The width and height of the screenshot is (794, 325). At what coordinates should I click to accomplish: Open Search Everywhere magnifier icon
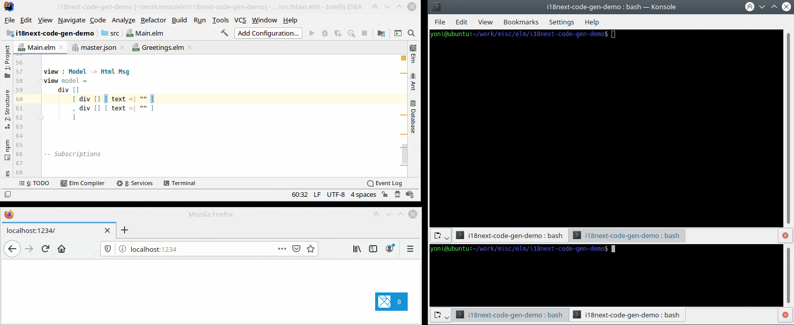(x=411, y=33)
